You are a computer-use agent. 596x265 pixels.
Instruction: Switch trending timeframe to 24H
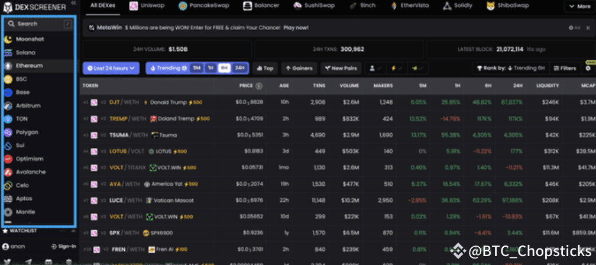click(x=239, y=68)
